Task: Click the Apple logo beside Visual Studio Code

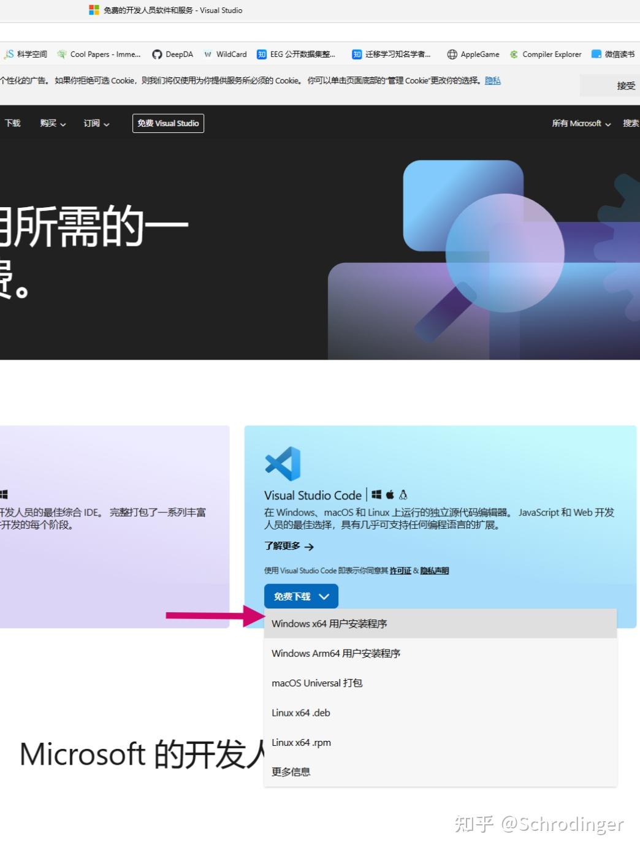Action: (x=390, y=494)
